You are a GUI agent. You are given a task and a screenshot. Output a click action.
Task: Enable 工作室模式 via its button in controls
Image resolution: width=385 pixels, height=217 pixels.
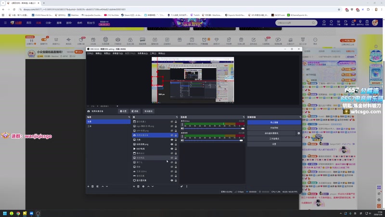pos(274,138)
